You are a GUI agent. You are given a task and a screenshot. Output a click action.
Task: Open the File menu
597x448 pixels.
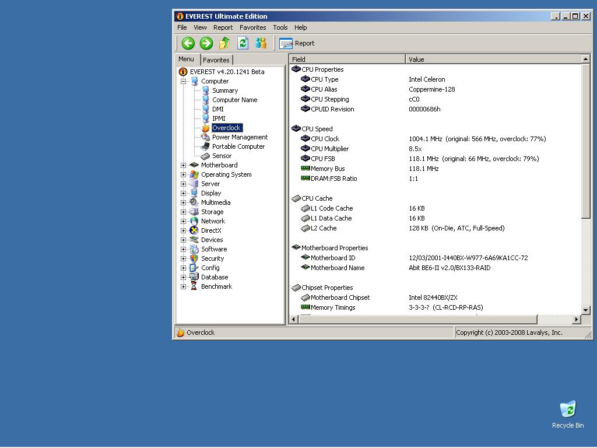tap(182, 27)
